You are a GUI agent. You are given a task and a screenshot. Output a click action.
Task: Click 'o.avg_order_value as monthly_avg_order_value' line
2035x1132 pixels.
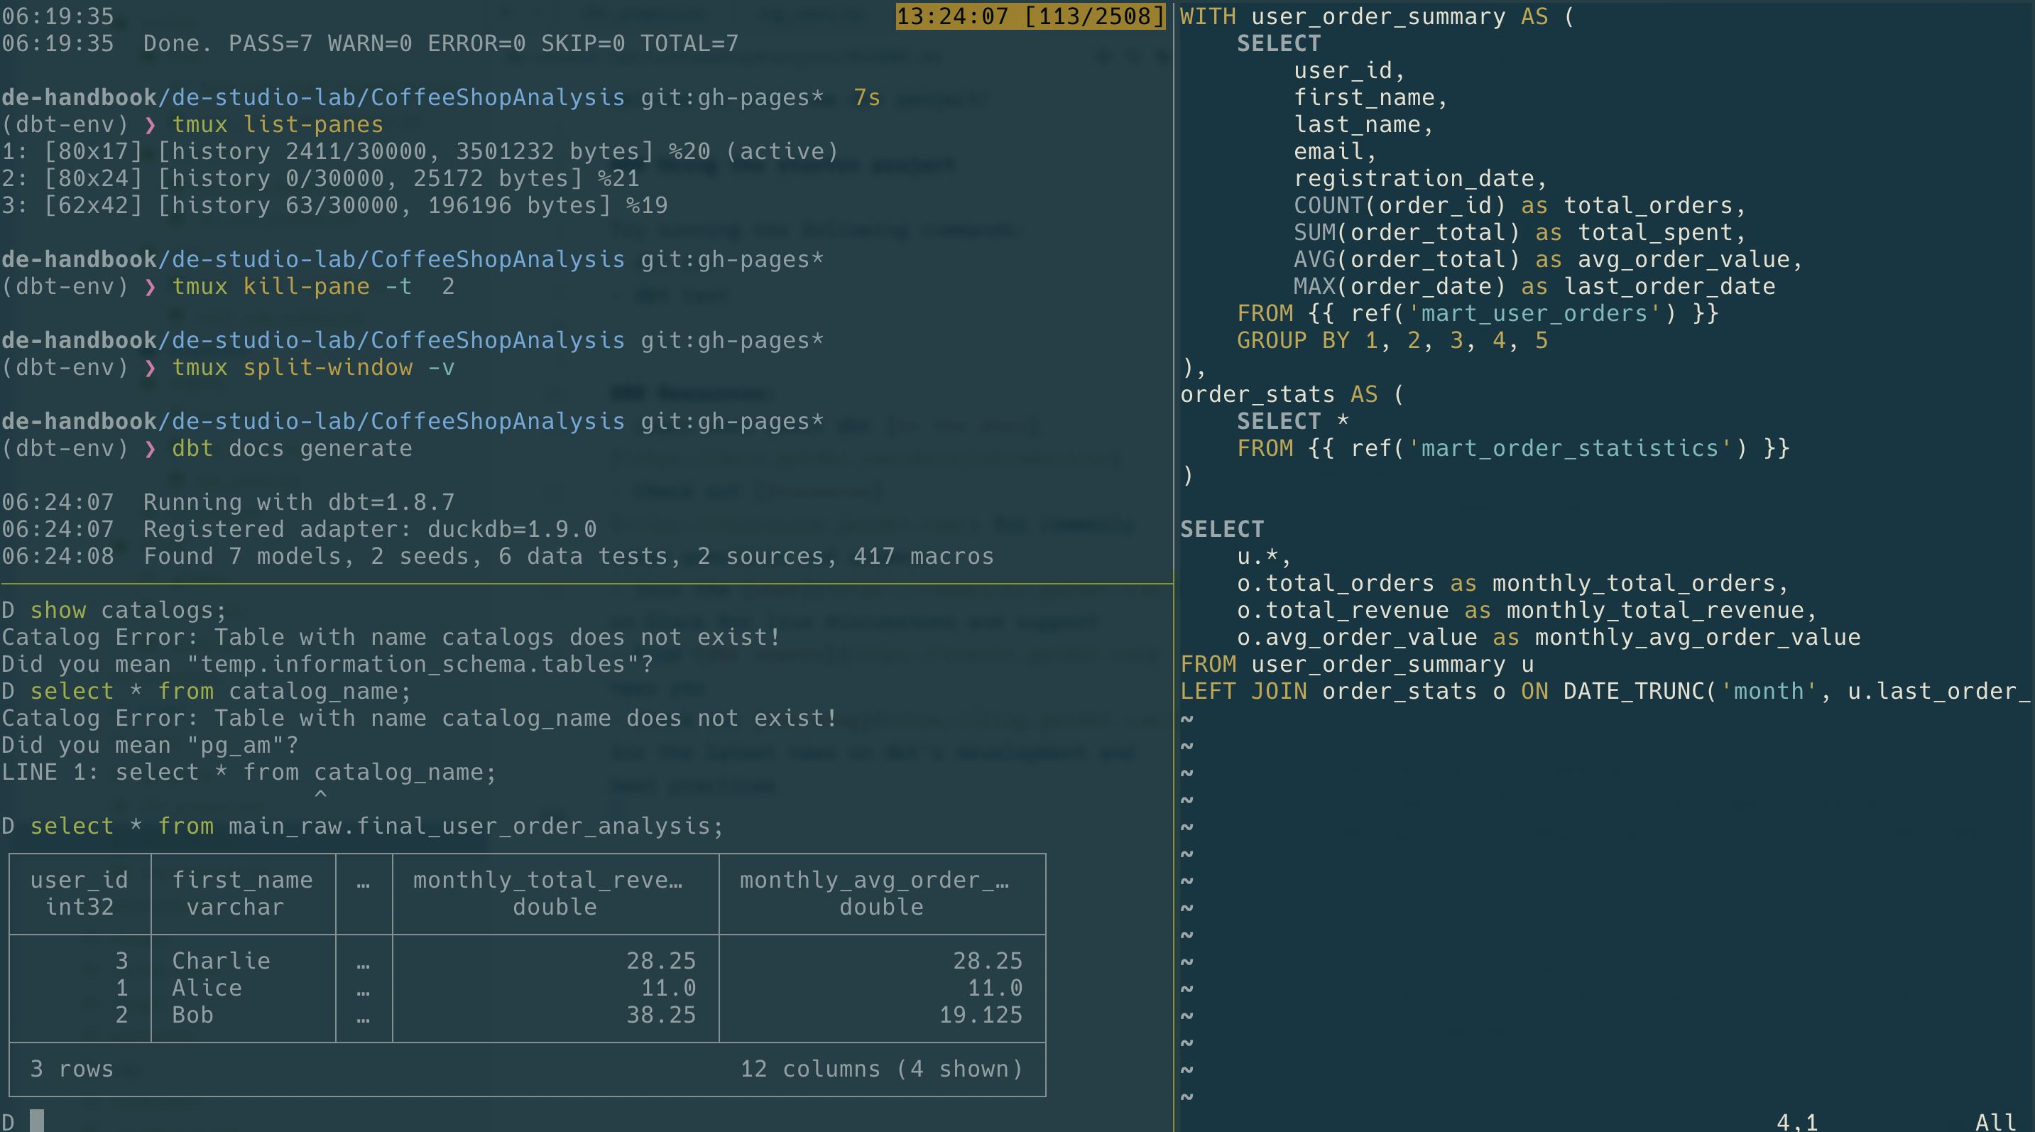[x=1549, y=637]
